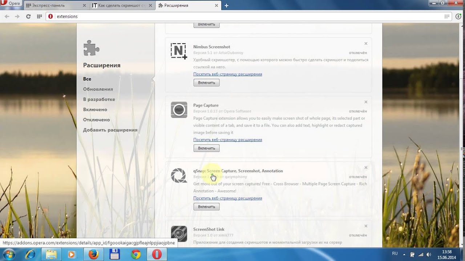Screen dimensions: 465x261
Task: Open the floppy disk taskbar icon
Action: tap(115, 254)
